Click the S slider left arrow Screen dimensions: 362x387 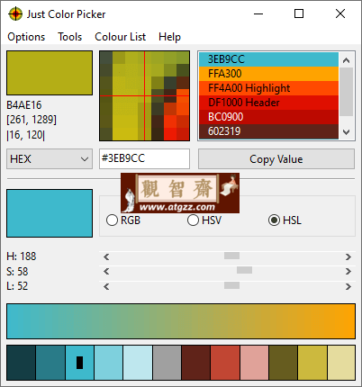[x=106, y=272]
